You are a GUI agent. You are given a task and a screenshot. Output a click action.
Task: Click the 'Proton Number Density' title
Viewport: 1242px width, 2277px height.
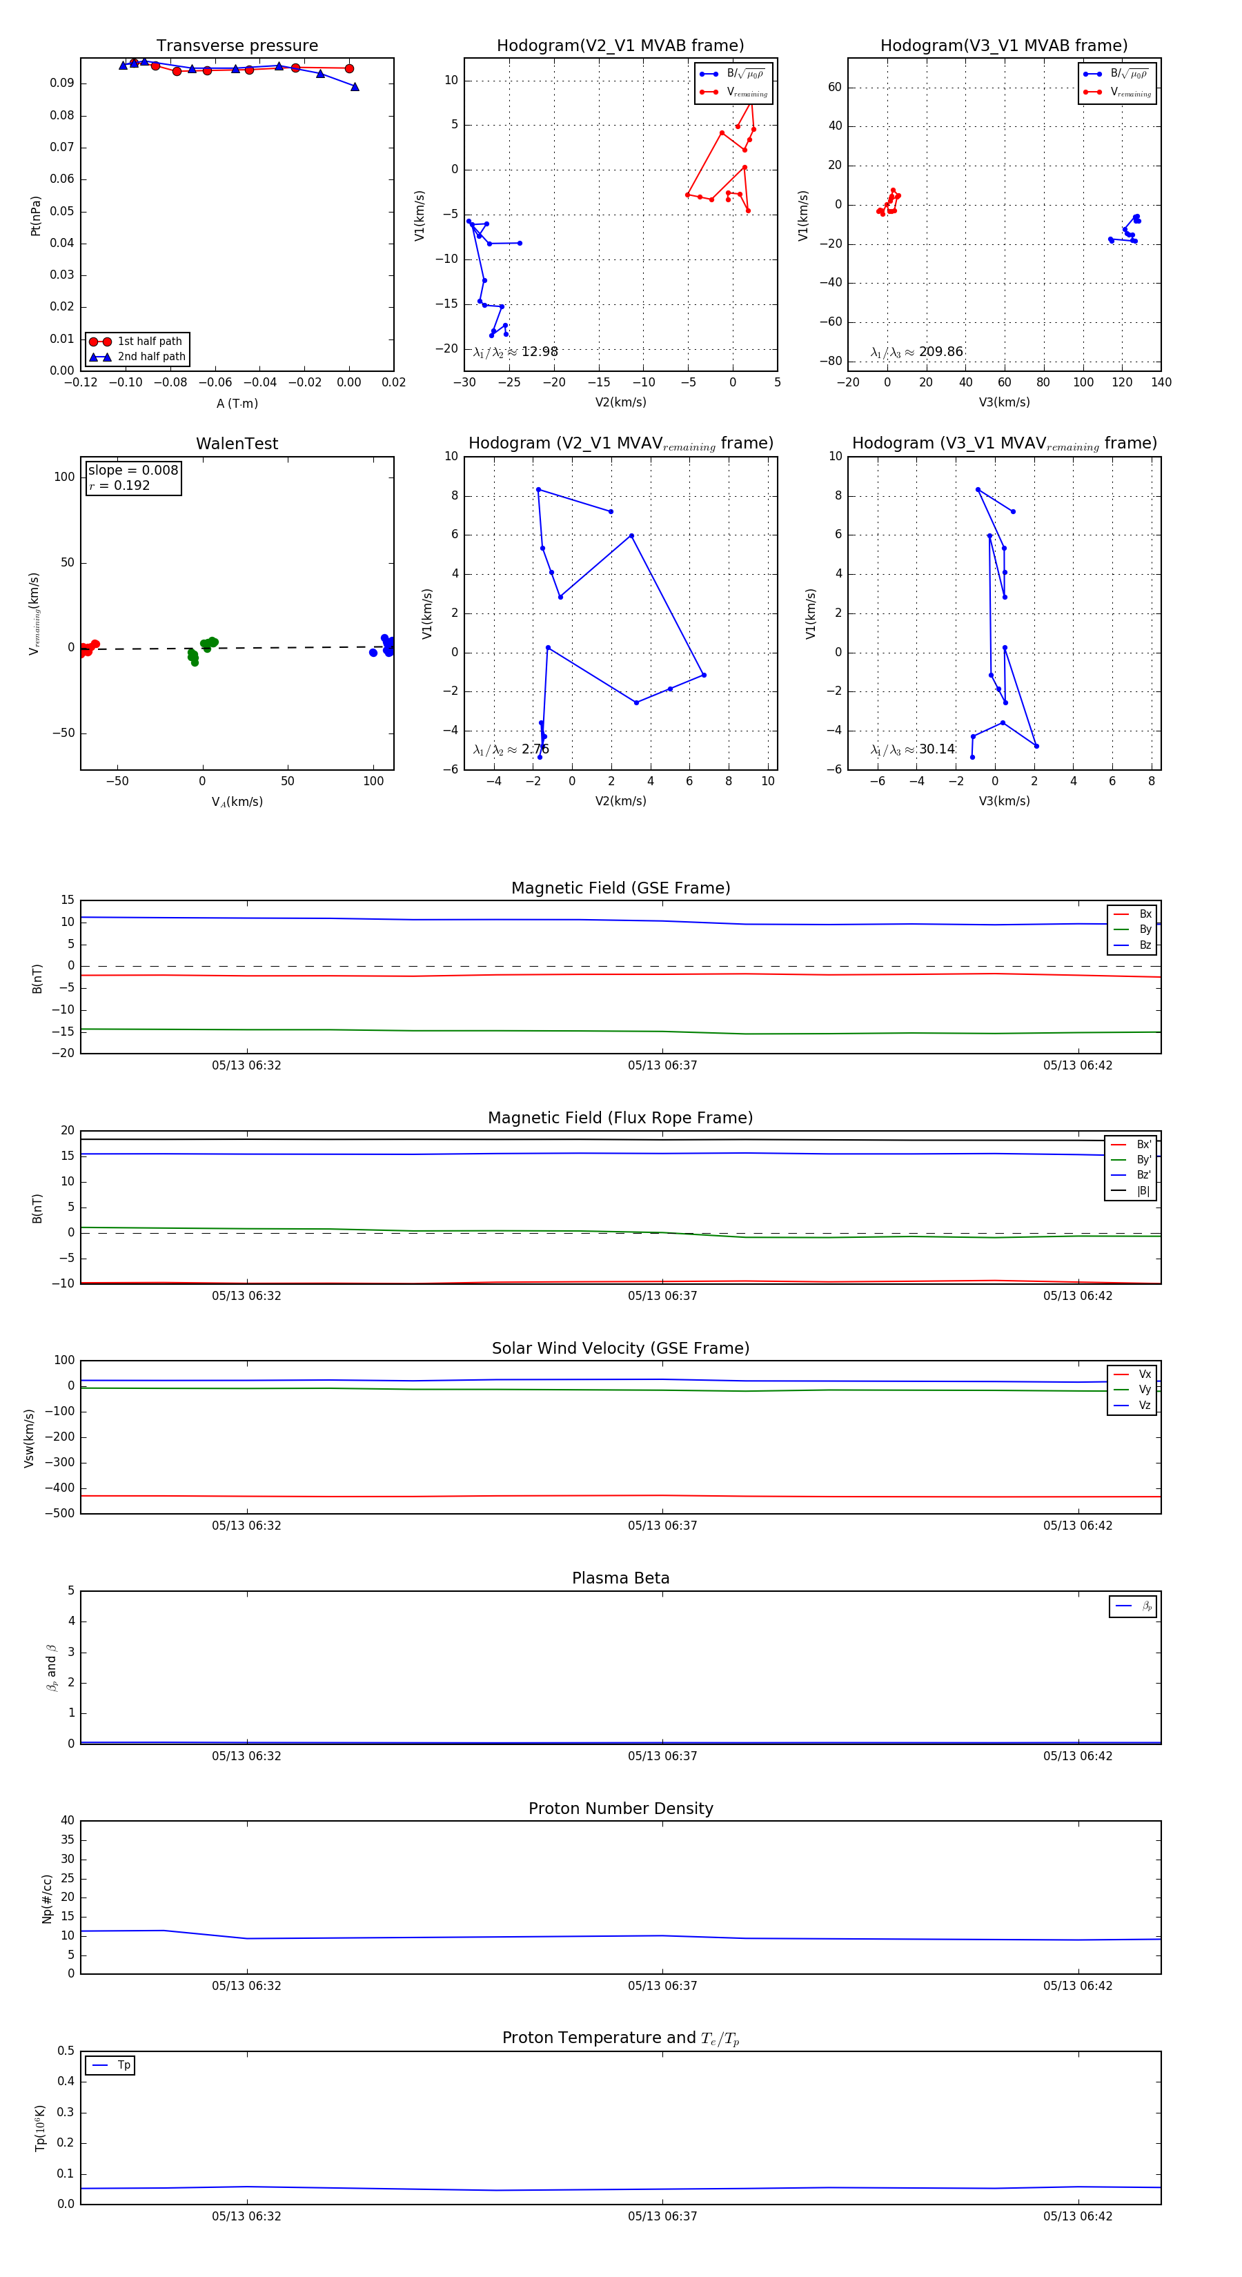tap(620, 1808)
